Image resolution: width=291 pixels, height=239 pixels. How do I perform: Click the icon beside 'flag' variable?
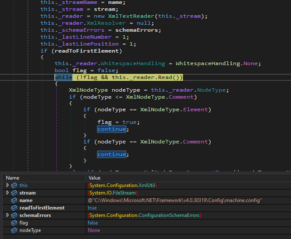tap(14, 223)
